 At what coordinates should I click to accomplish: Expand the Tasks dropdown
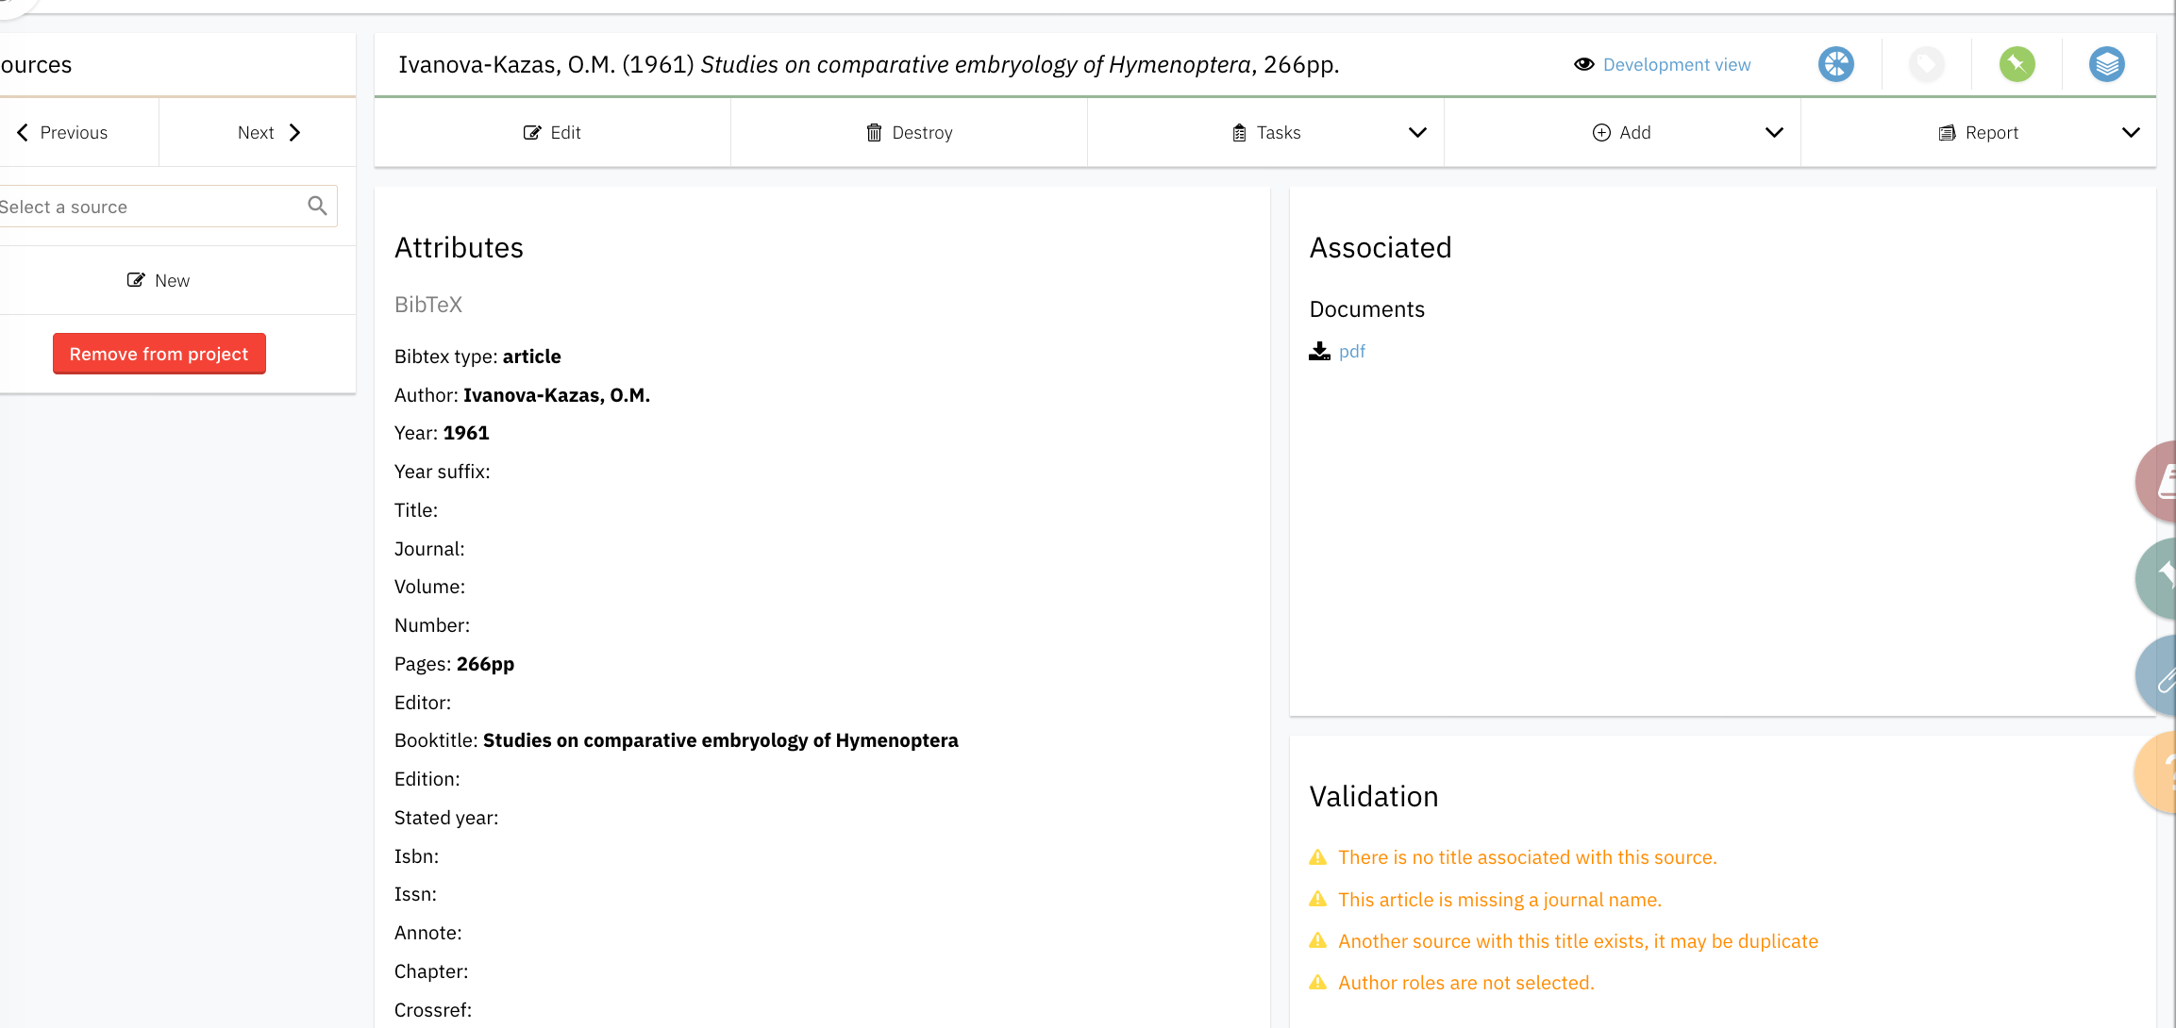click(x=1416, y=132)
